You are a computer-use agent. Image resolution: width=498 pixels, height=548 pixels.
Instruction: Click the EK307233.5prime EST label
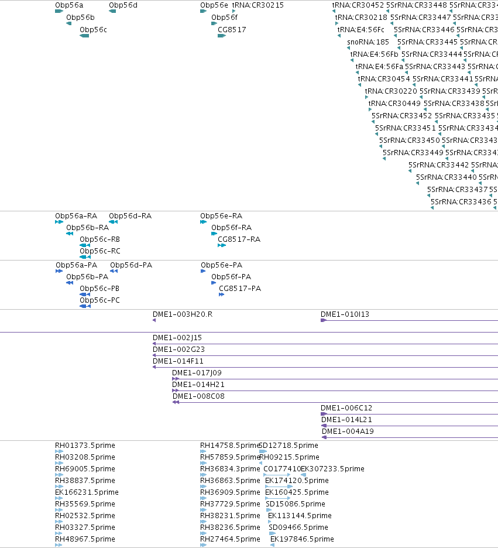coord(332,469)
